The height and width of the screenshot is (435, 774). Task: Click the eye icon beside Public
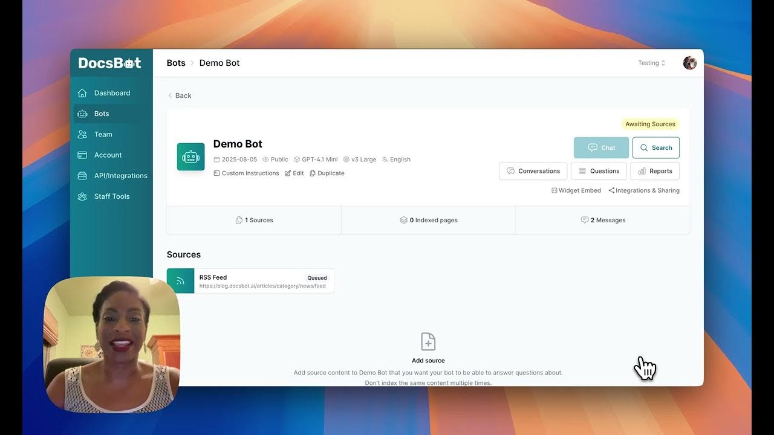pyautogui.click(x=265, y=159)
